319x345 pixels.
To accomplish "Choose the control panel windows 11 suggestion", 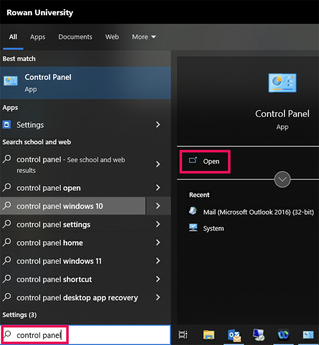I will [59, 261].
